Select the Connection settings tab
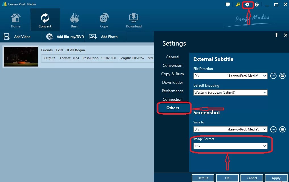This screenshot has width=289, height=182. [172, 99]
